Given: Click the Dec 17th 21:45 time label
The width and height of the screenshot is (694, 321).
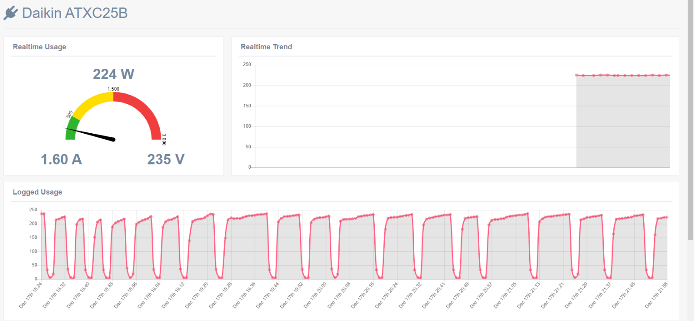Looking at the screenshot, I should point(624,295).
